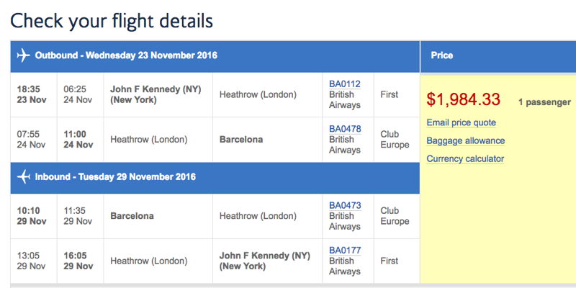The image size is (576, 288).
Task: Click the First cabin on BA0112
Action: pos(390,95)
